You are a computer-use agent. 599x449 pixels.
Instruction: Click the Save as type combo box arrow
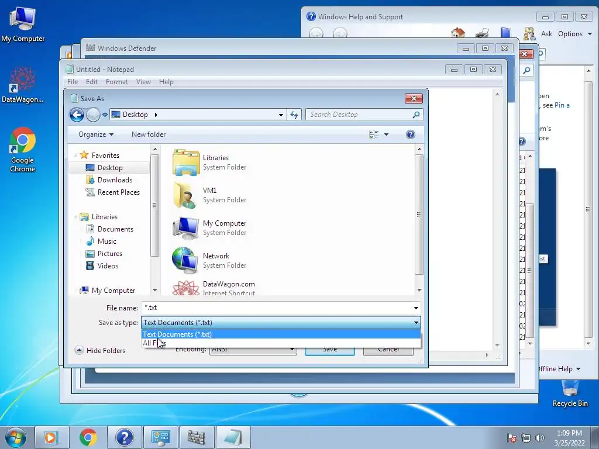click(416, 323)
